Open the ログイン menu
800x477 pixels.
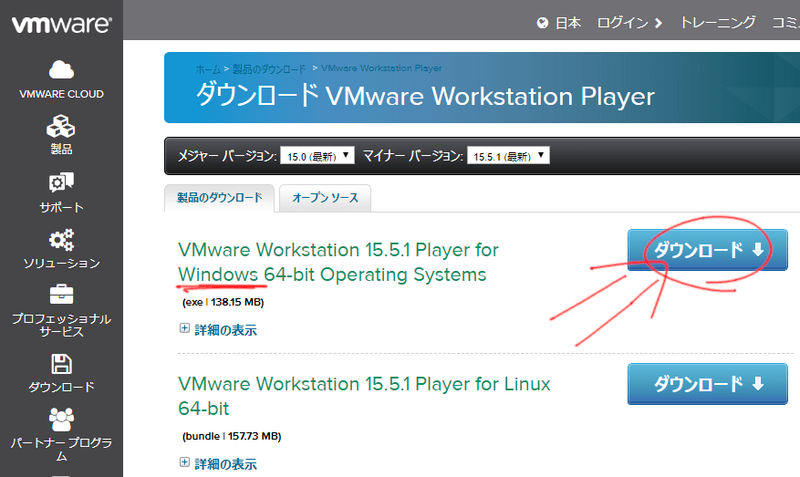click(x=623, y=23)
